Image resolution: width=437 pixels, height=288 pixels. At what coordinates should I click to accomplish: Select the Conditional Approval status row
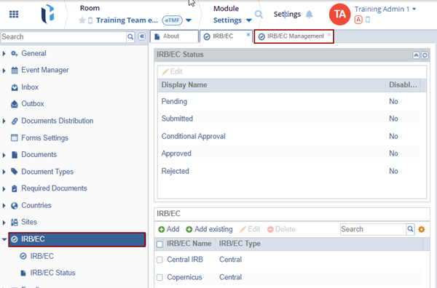point(289,136)
